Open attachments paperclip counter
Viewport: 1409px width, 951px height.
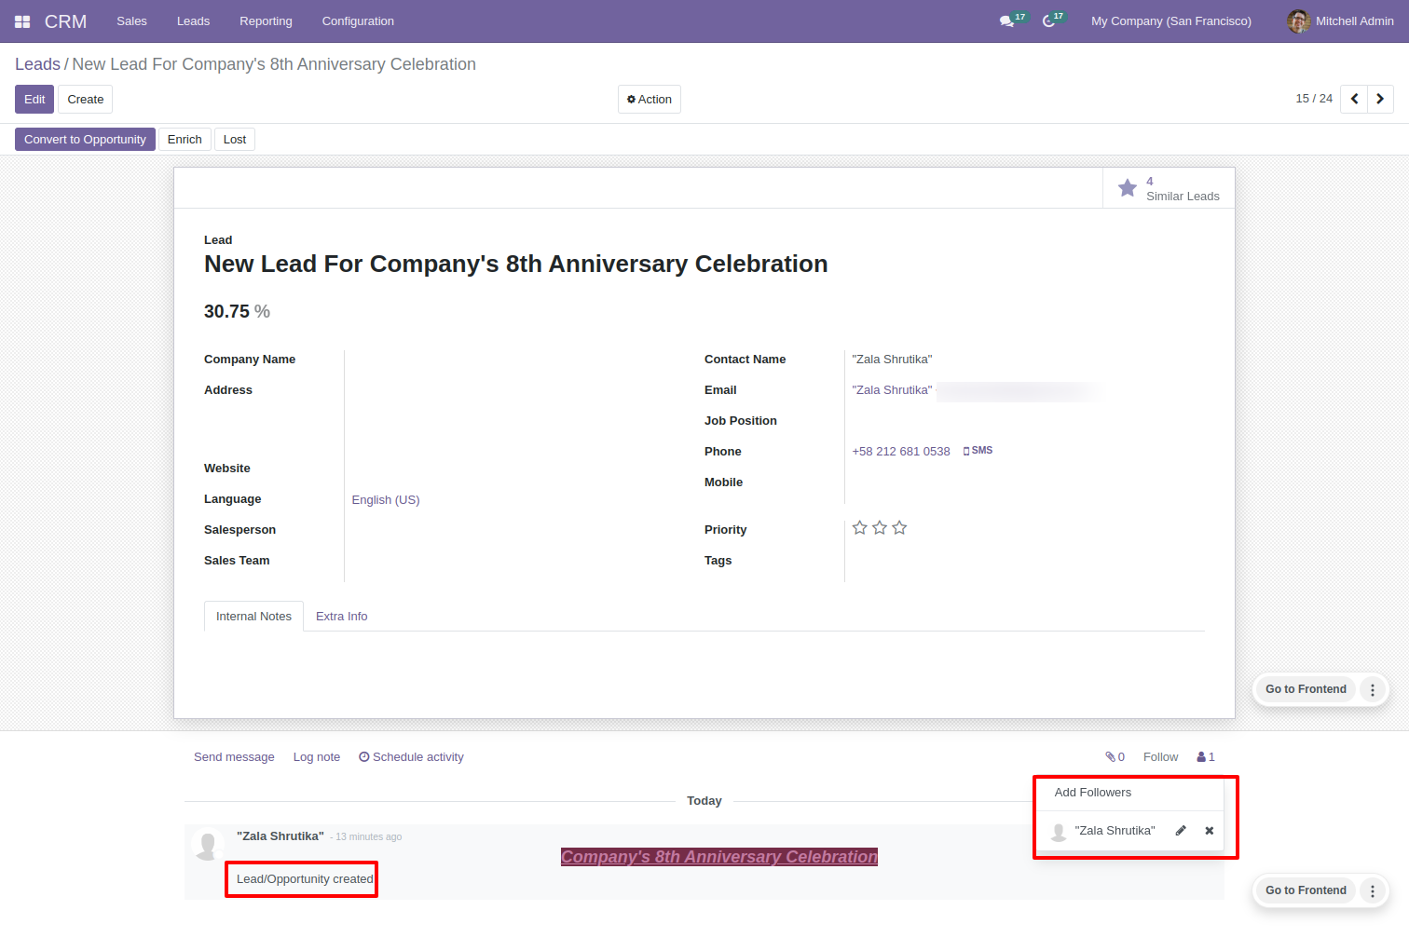1115,757
